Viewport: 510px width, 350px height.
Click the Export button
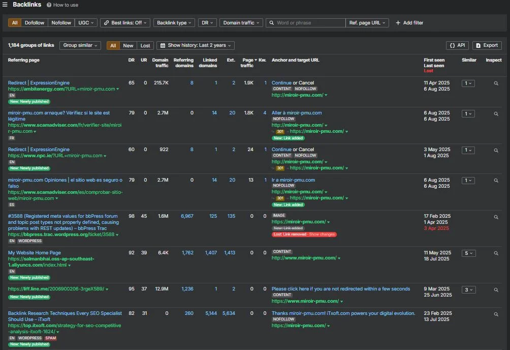click(487, 45)
